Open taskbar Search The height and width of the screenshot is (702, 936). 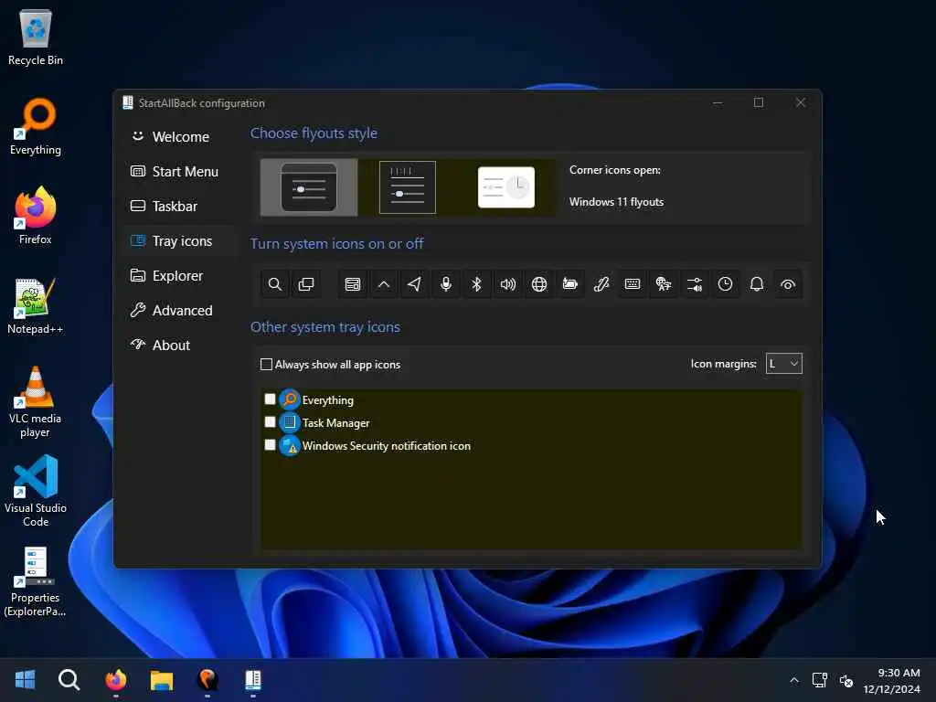click(x=69, y=680)
